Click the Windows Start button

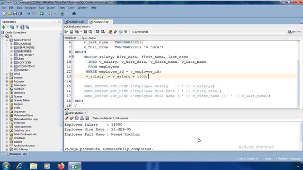(6, 166)
